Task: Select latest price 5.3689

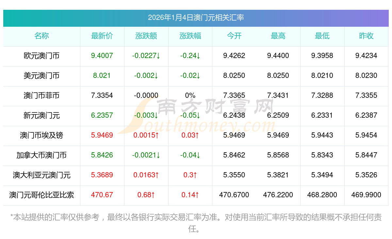Action: click(102, 175)
